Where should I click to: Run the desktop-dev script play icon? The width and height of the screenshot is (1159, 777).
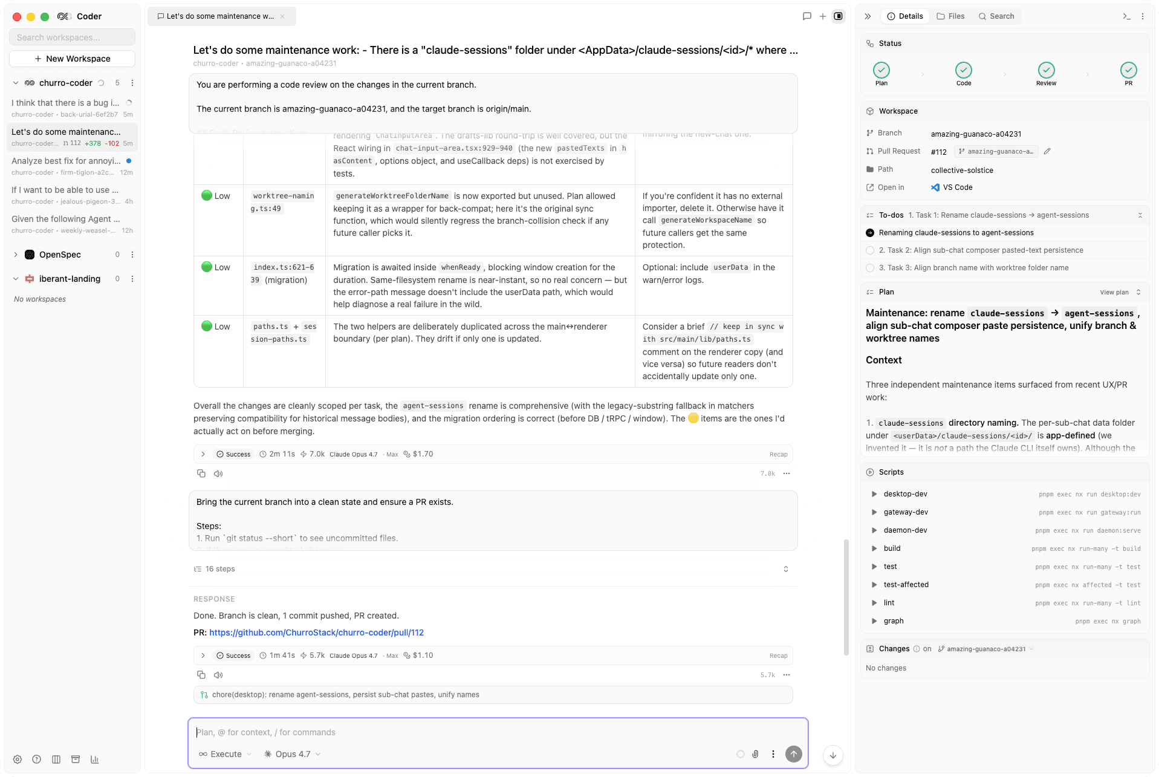pyautogui.click(x=874, y=494)
